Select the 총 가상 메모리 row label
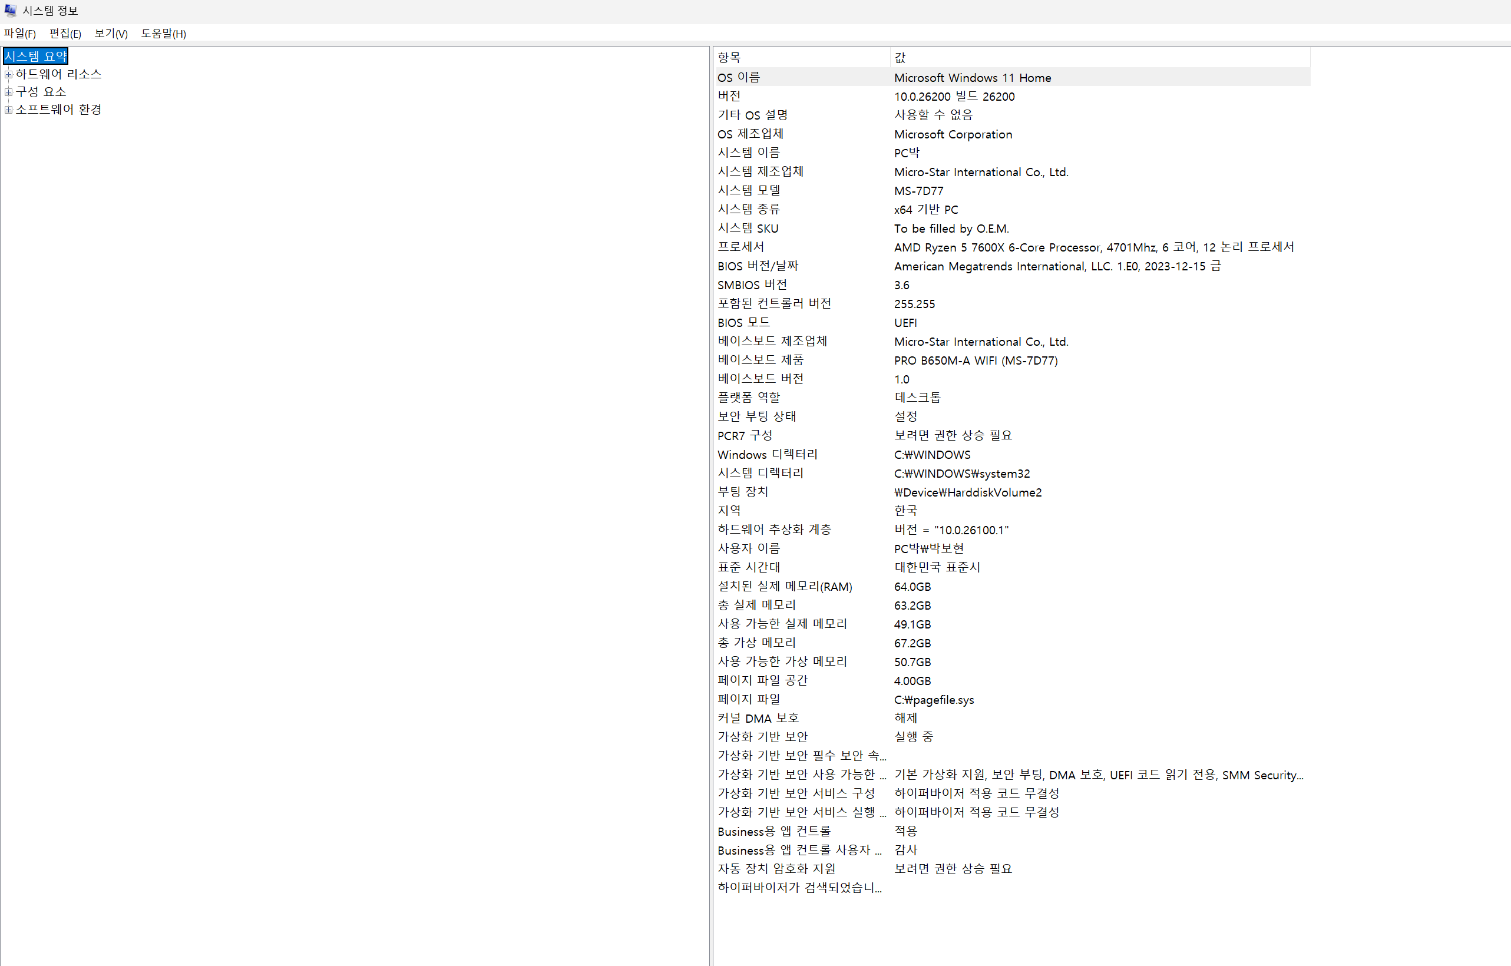Image resolution: width=1511 pixels, height=966 pixels. (756, 643)
